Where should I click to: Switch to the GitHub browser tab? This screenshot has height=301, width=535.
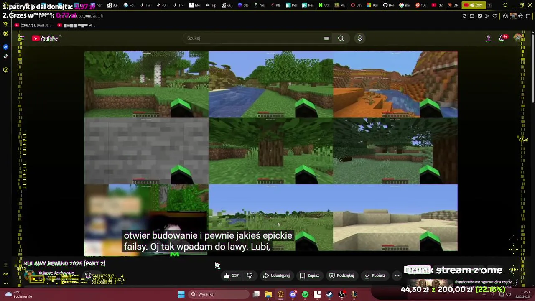coord(388,5)
